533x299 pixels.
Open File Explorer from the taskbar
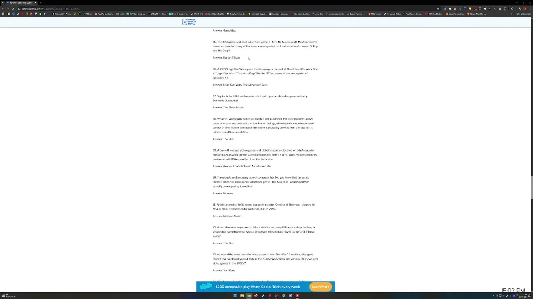(242, 296)
